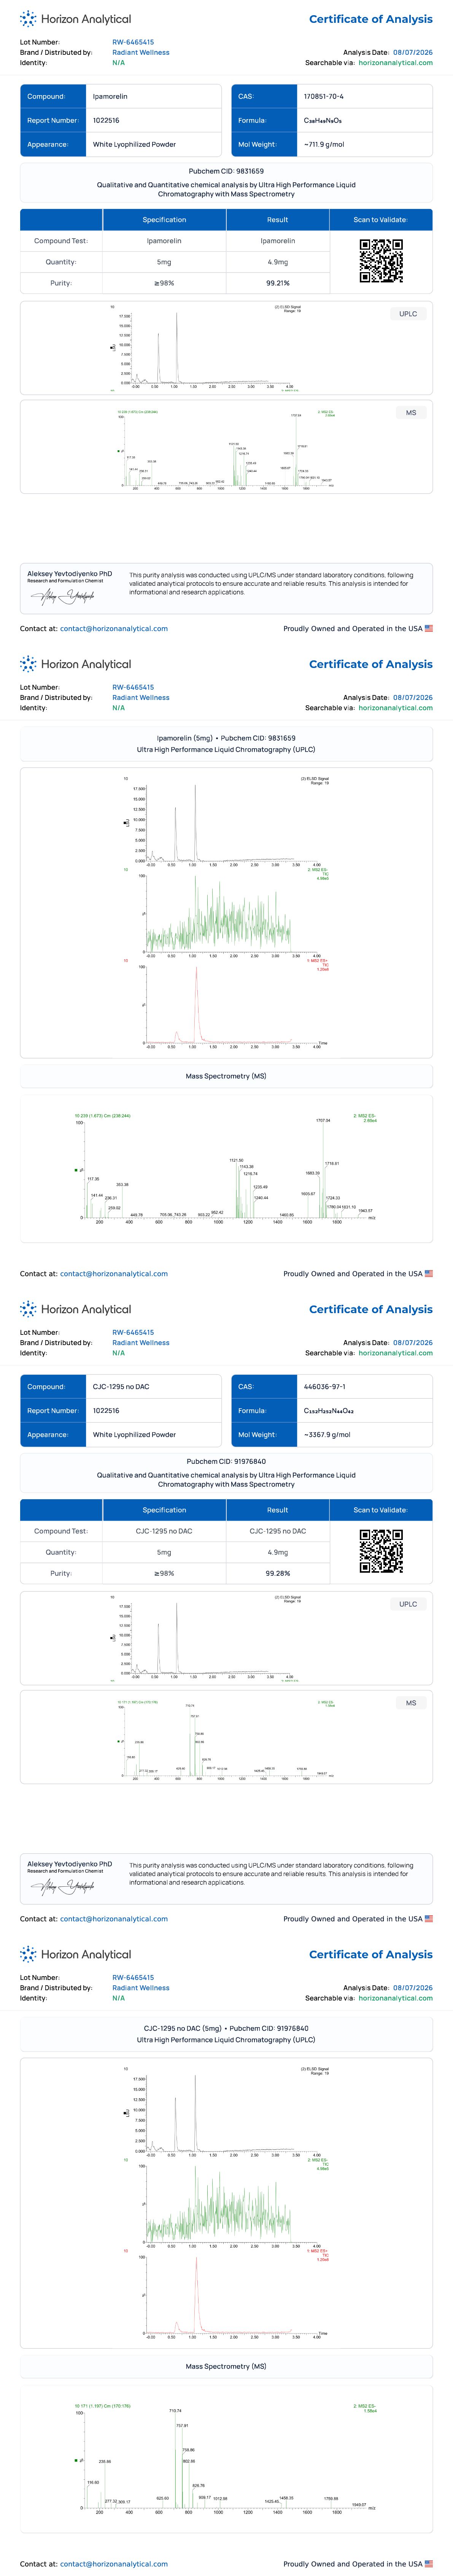Select the 99.21% purity result
453x2576 pixels.
point(278,283)
